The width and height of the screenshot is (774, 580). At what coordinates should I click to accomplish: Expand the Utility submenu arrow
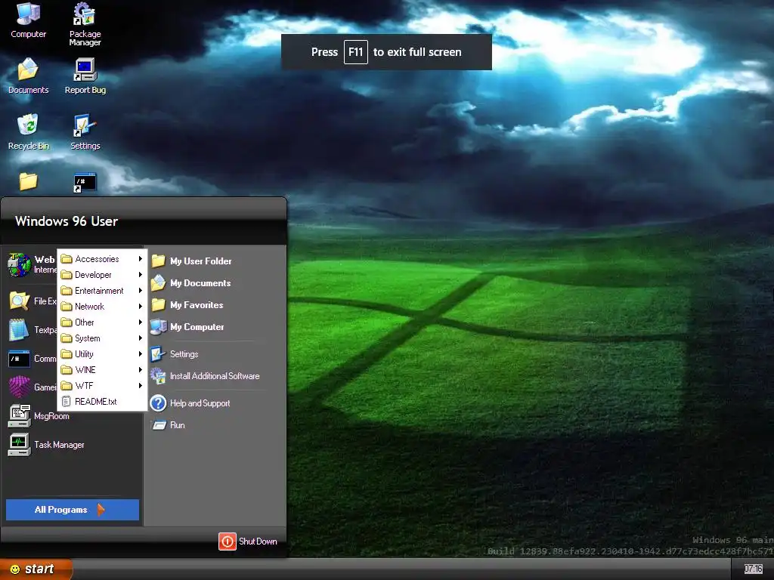coord(140,353)
